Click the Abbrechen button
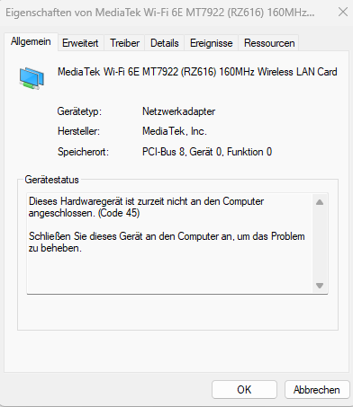Image resolution: width=353 pixels, height=407 pixels. click(x=317, y=390)
